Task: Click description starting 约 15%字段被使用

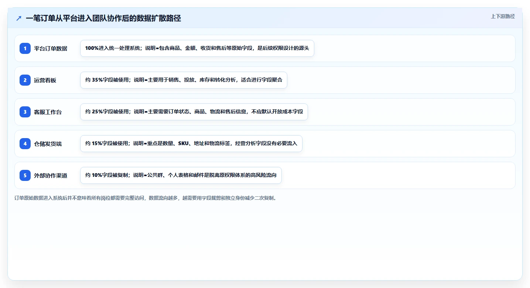Action: (x=191, y=144)
